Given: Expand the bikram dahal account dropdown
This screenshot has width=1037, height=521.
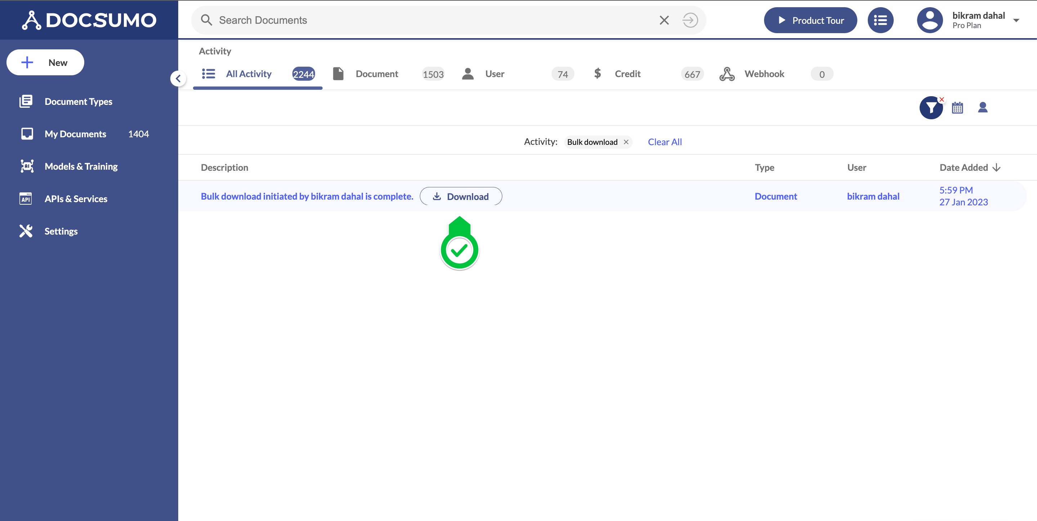Looking at the screenshot, I should click(1016, 20).
